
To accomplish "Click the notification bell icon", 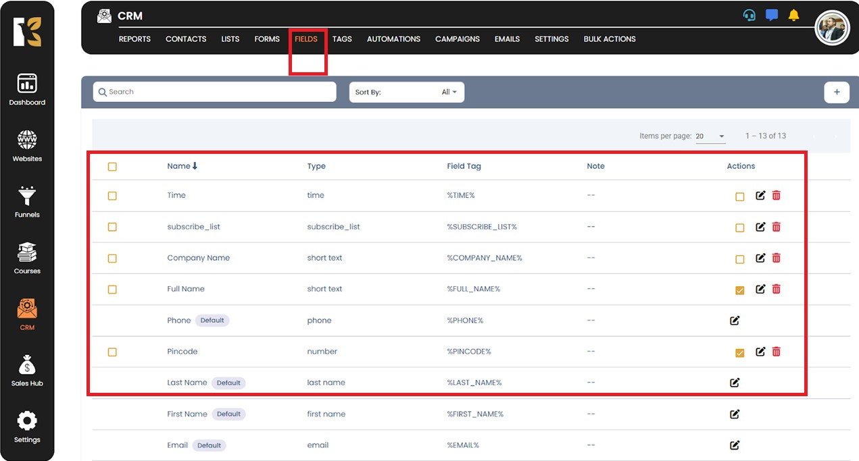I will pyautogui.click(x=793, y=16).
